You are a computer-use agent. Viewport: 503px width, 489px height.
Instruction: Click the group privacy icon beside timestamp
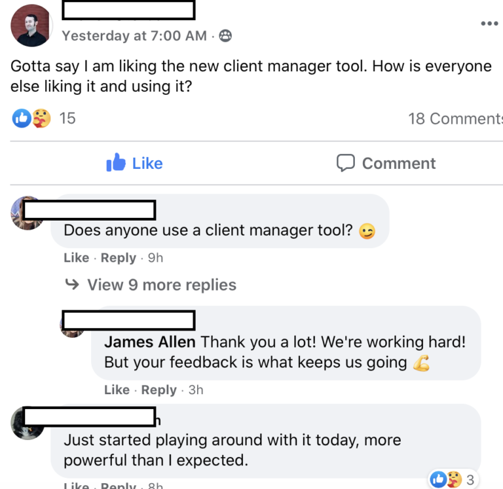(225, 35)
